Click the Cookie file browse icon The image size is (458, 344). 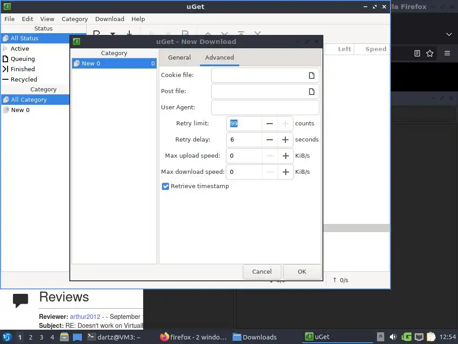tap(311, 75)
